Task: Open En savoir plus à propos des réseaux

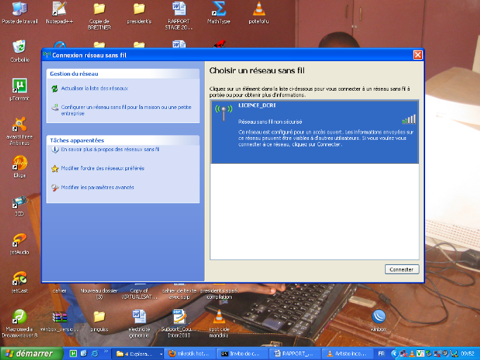Action: point(110,150)
